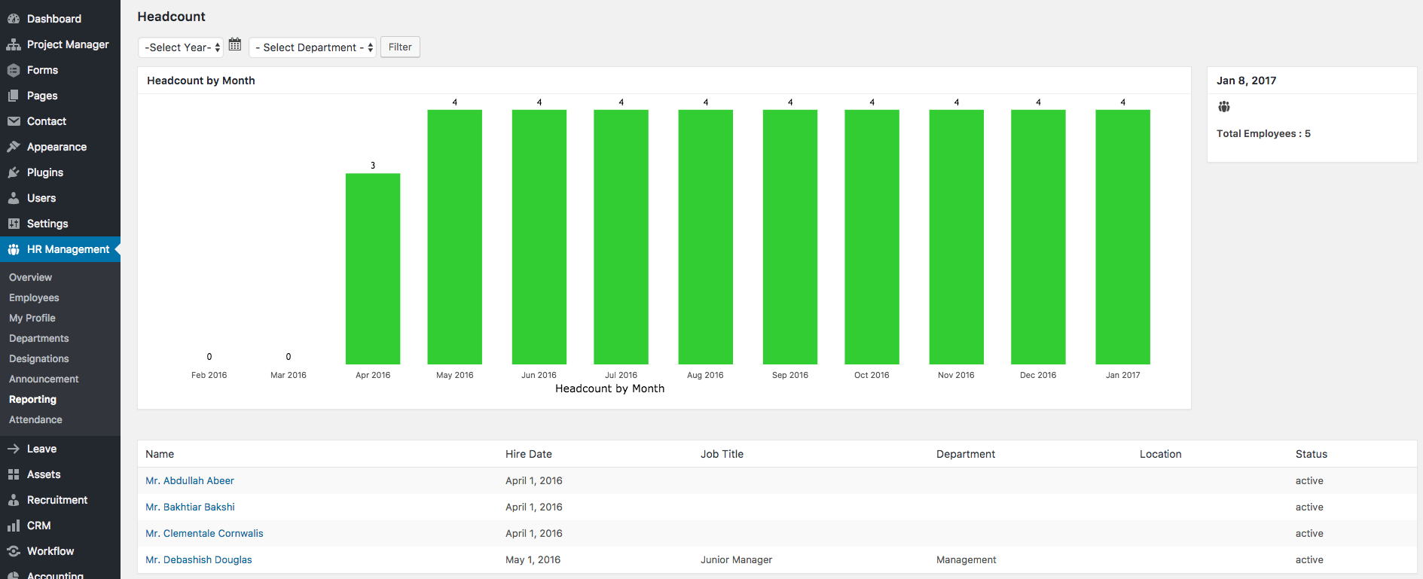Open Mr. Debashish Douglas profile link
This screenshot has height=579, width=1423.
199,559
